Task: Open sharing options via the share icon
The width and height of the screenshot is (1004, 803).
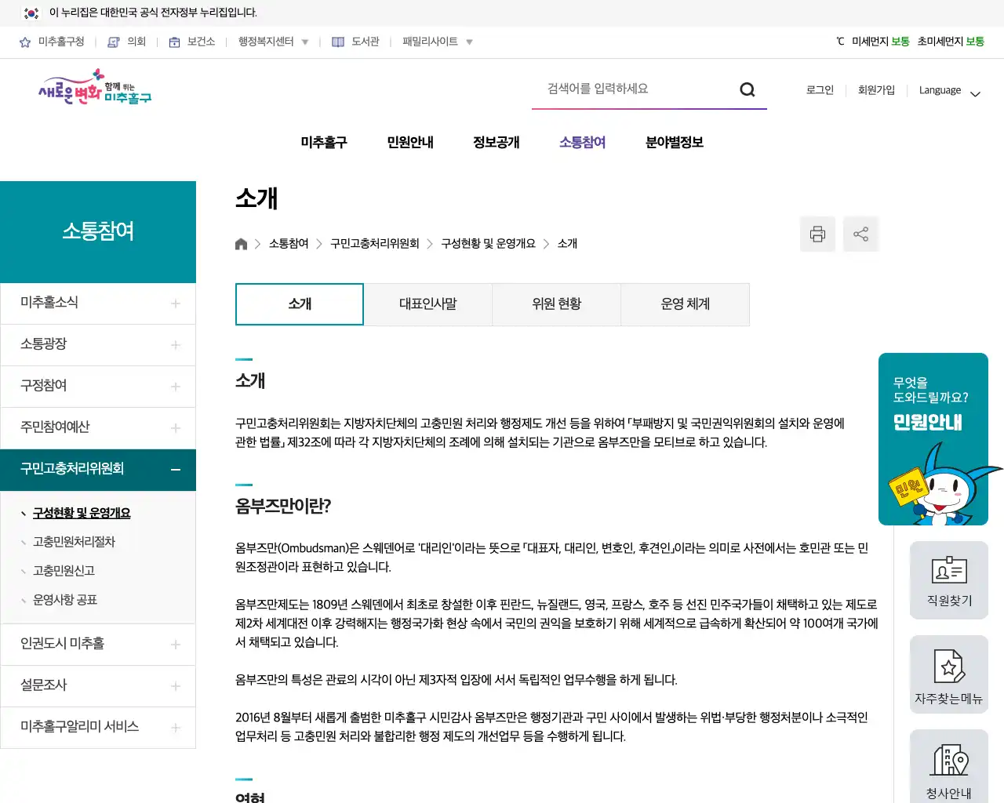Action: pos(860,234)
